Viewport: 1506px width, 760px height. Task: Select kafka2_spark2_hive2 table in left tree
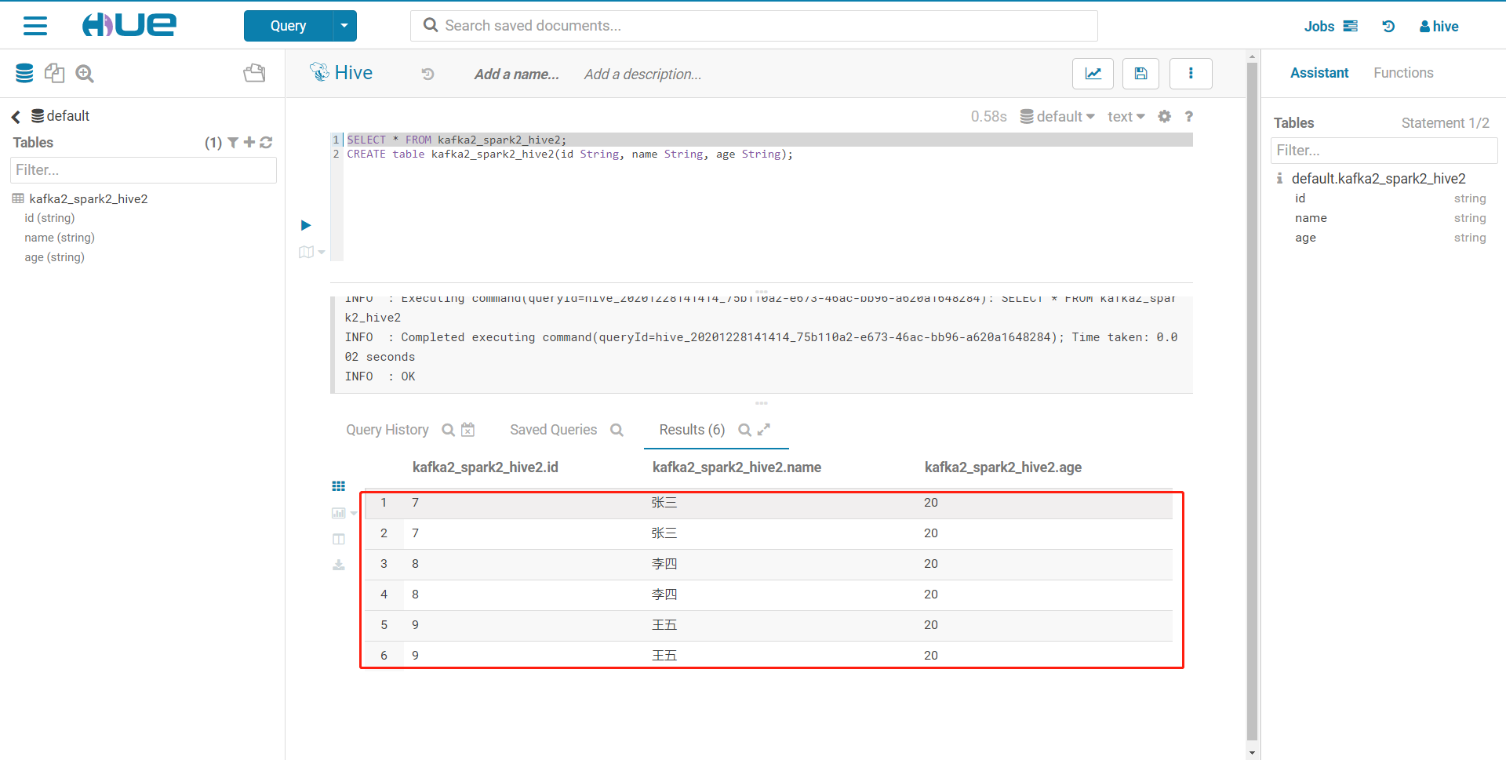(89, 199)
